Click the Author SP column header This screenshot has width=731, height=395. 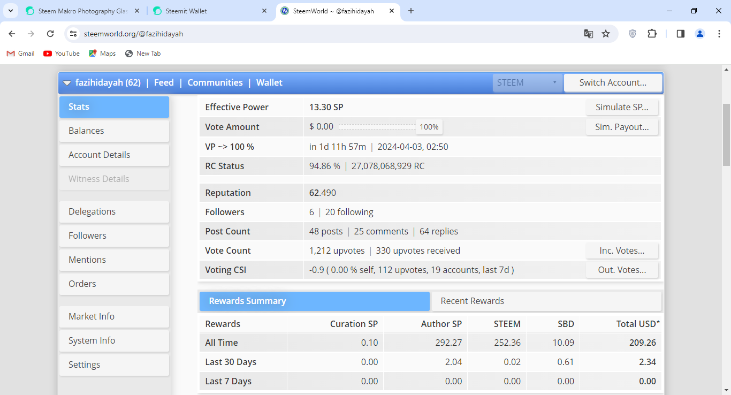click(x=441, y=324)
